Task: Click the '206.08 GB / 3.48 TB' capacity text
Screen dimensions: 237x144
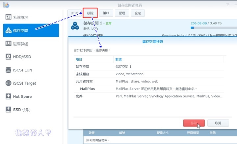Action: pyautogui.click(x=206, y=23)
